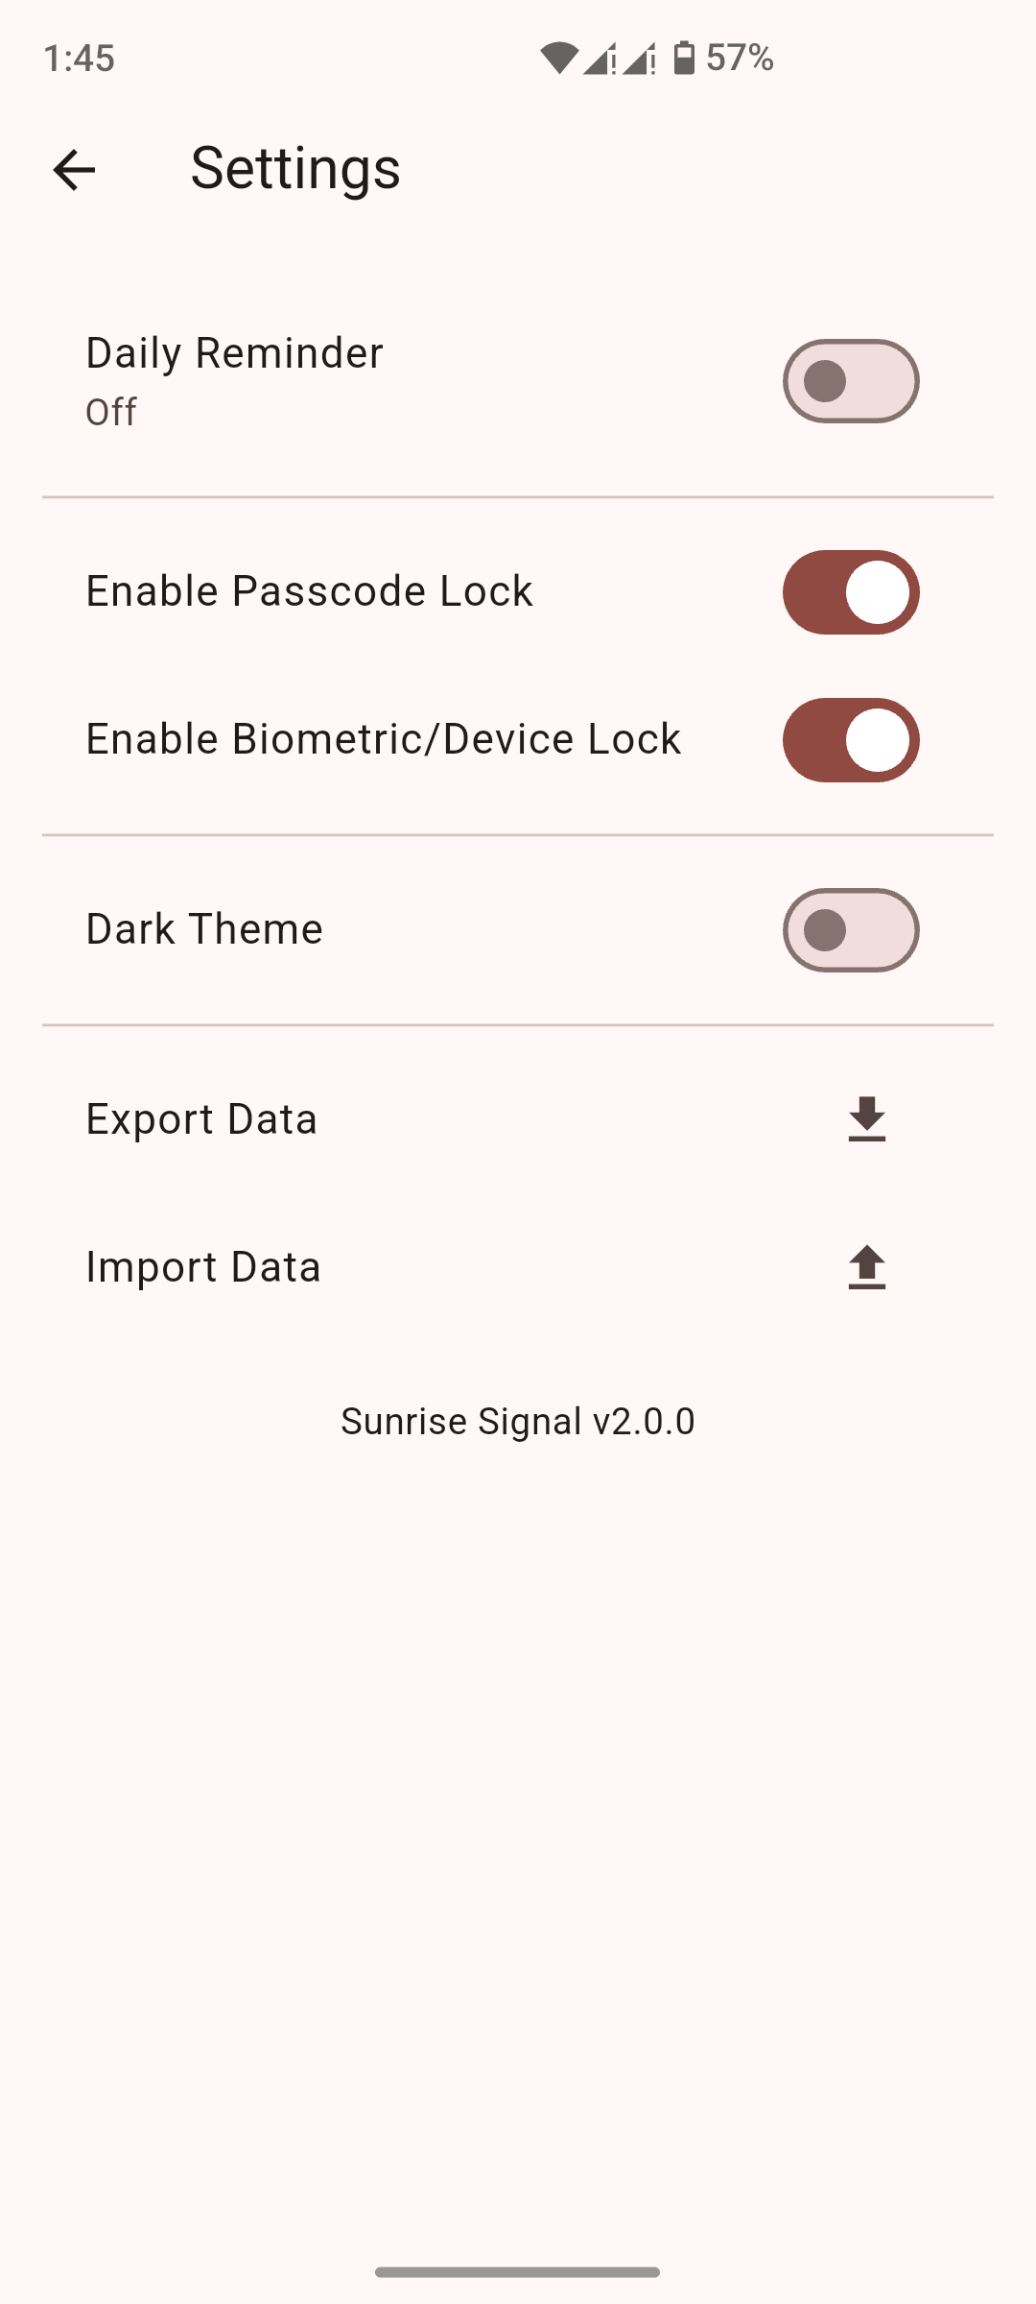
Task: Tap the Enable Biometric/Device Lock label
Action: (x=383, y=739)
